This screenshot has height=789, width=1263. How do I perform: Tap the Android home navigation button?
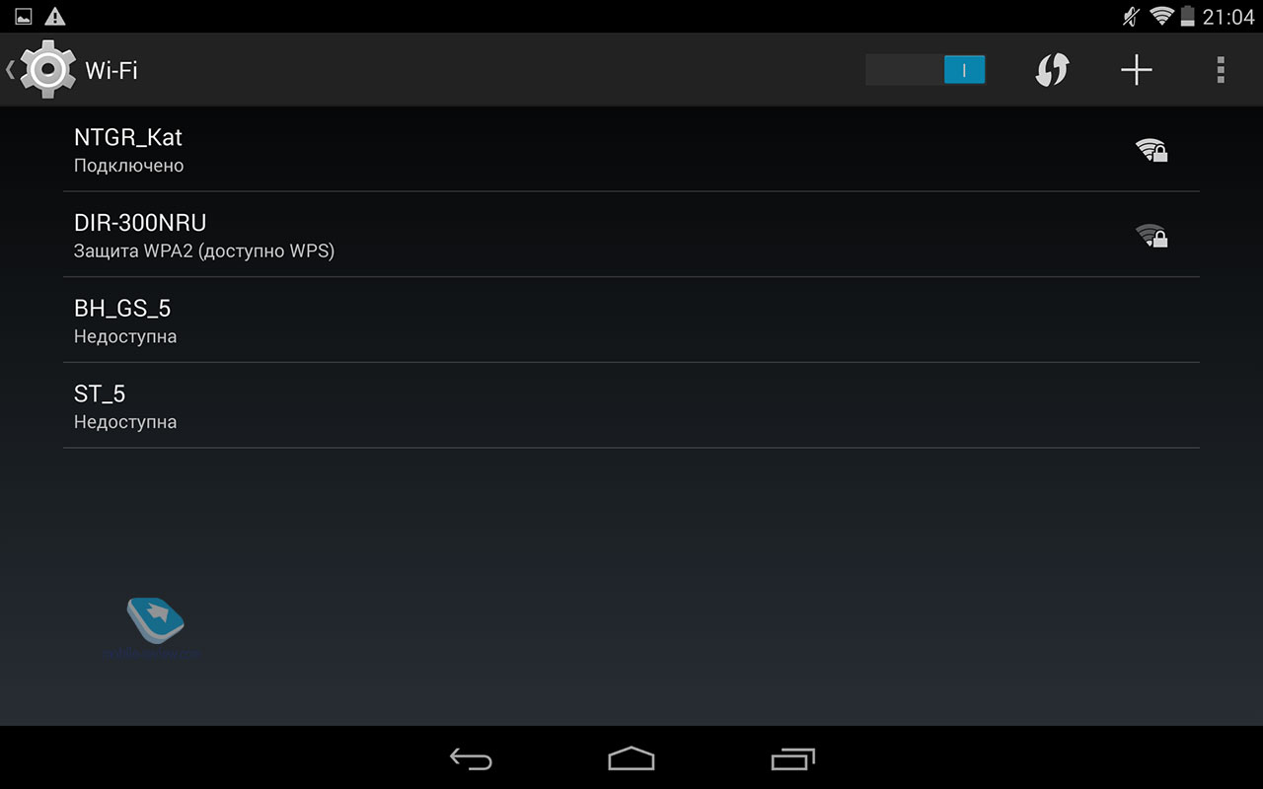(x=631, y=758)
